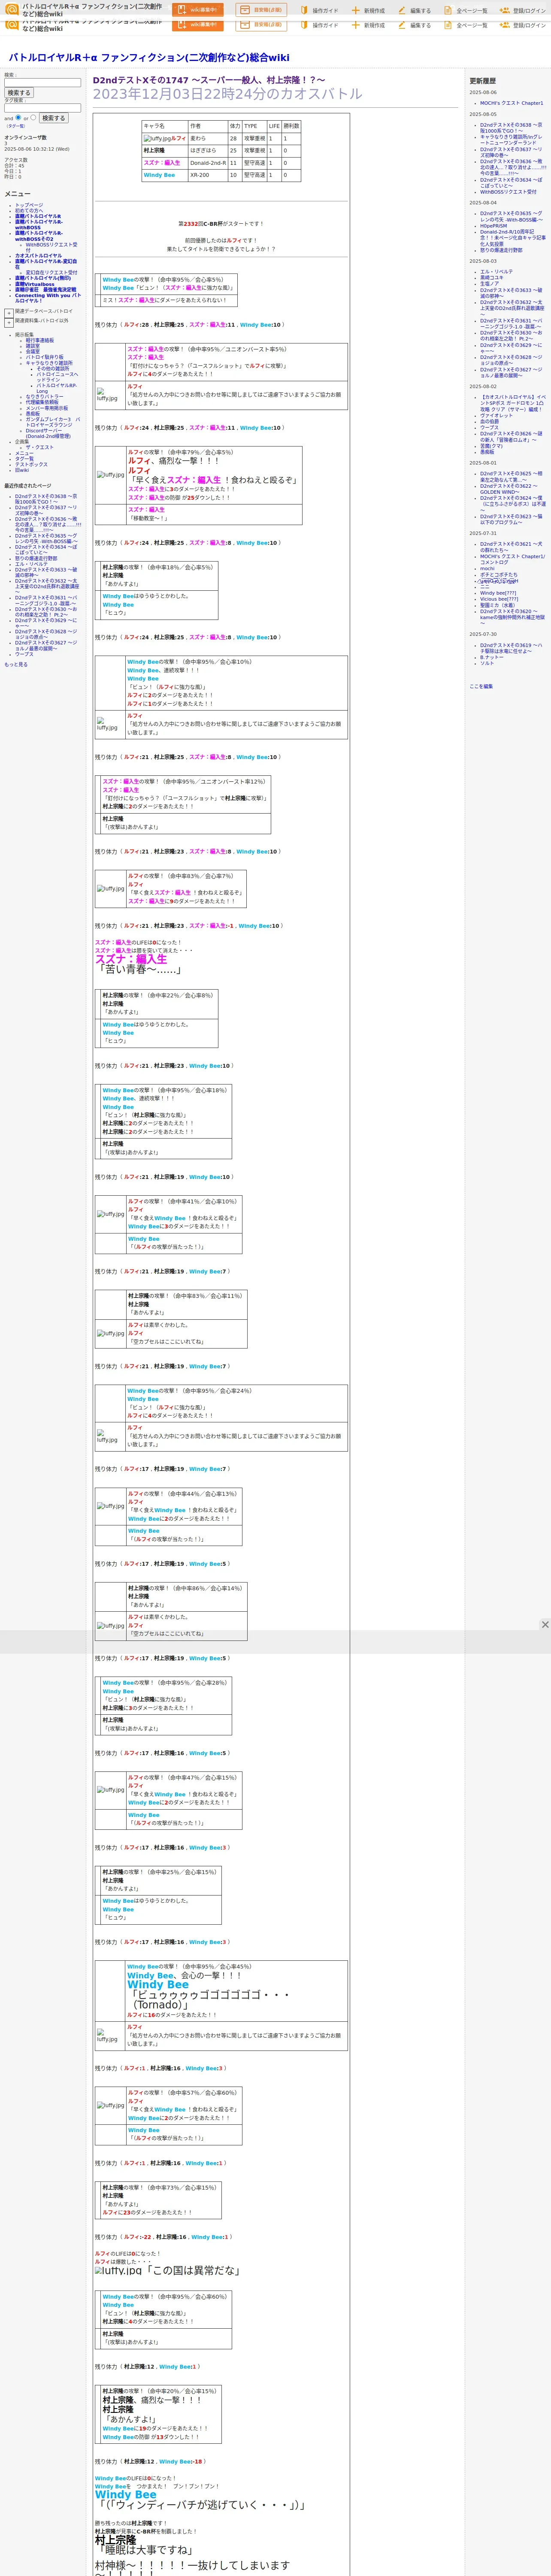Click the 2023年12月03日 subtitle heading
The width and height of the screenshot is (551, 2576).
point(228,94)
